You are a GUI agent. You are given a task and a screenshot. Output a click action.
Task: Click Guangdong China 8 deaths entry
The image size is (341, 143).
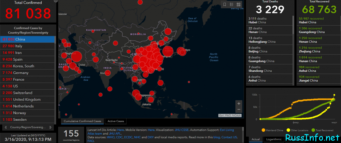[270, 59]
